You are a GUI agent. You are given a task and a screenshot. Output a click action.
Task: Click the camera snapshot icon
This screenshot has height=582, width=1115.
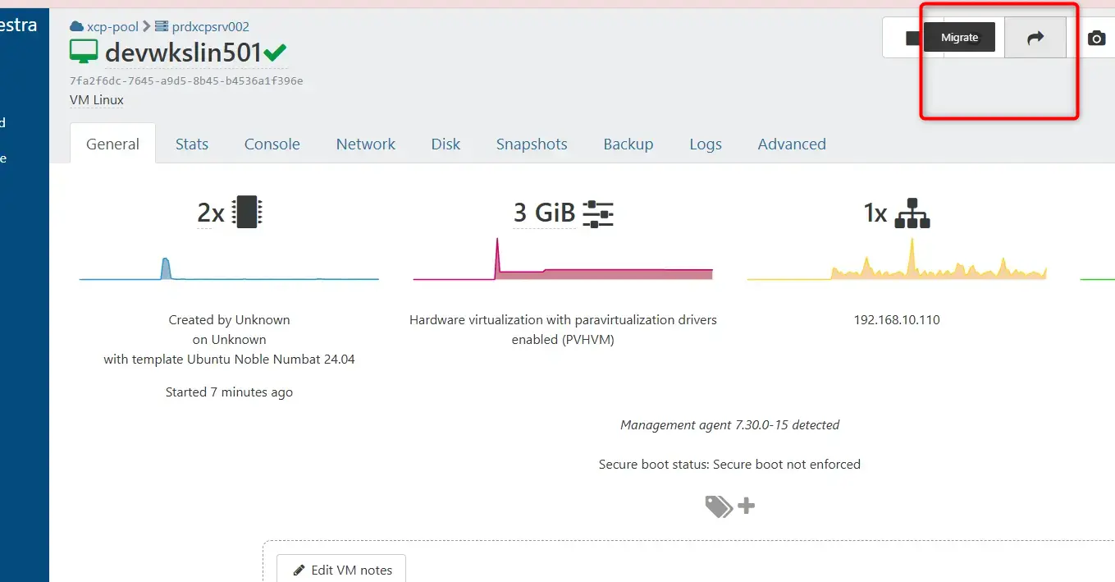point(1095,38)
